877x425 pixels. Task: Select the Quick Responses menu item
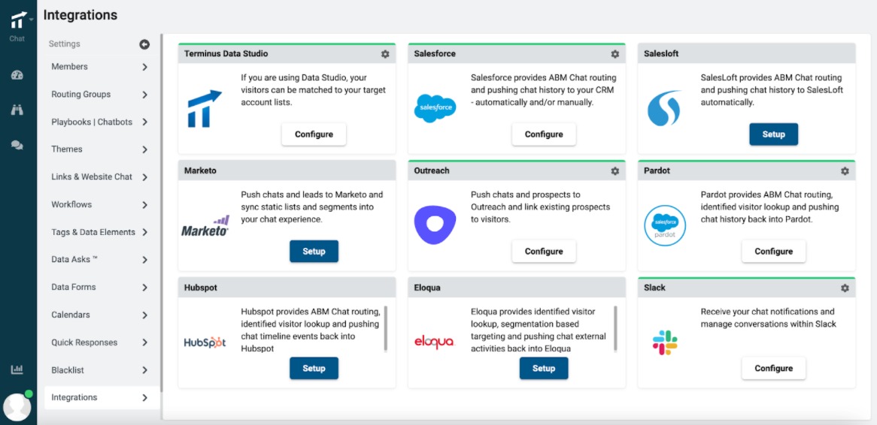click(x=84, y=342)
